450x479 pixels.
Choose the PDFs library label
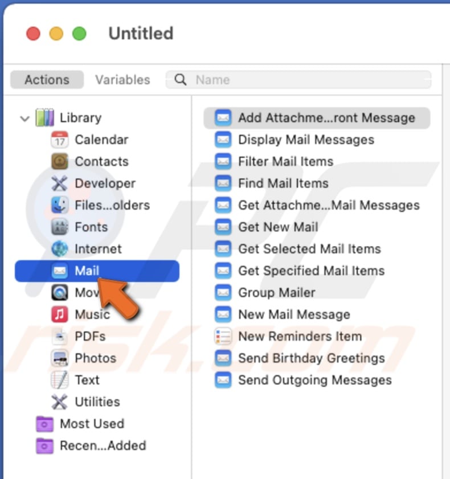90,336
